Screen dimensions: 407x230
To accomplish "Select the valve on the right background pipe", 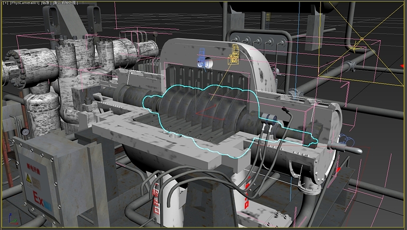I will click(x=350, y=66).
